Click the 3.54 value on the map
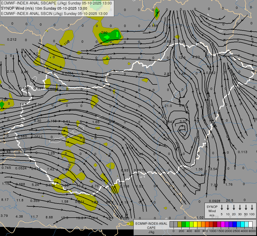 point(214,169)
